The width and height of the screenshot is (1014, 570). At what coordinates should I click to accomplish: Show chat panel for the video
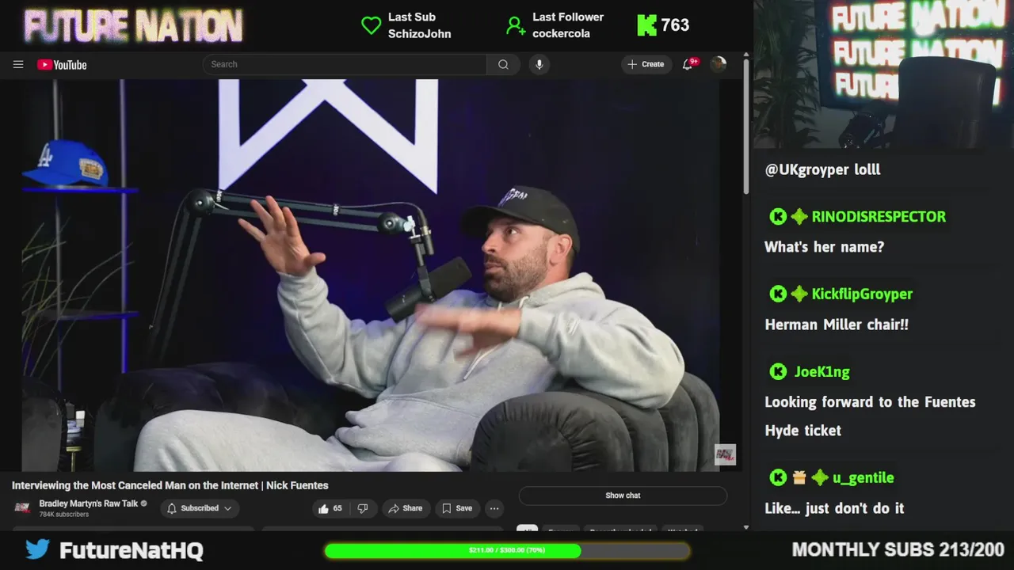623,496
